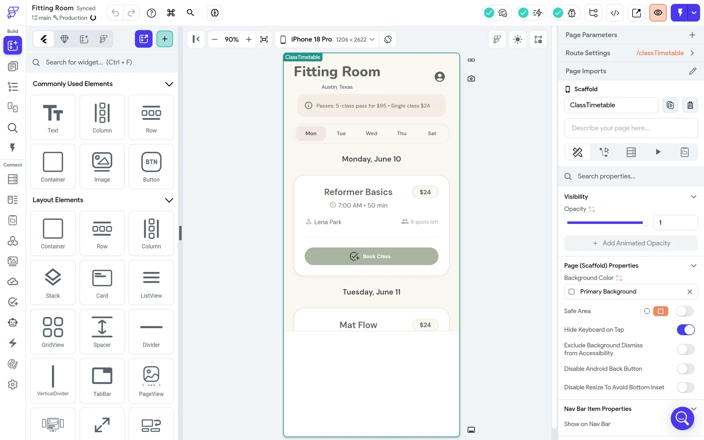Viewport: 704px width, 440px height.
Task: Open the settings gear in left sidebar
Action: (x=13, y=384)
